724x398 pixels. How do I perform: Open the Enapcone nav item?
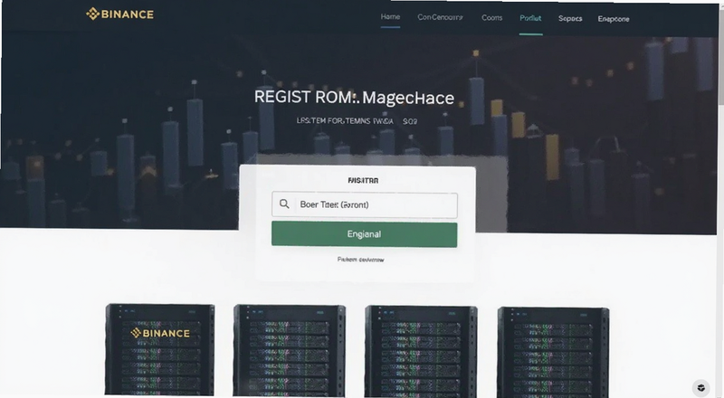pyautogui.click(x=614, y=19)
